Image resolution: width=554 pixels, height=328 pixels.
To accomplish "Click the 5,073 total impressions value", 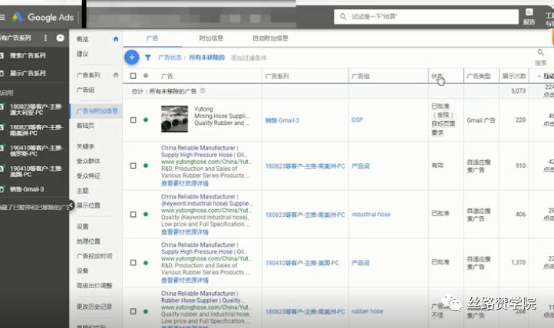I will pos(518,90).
